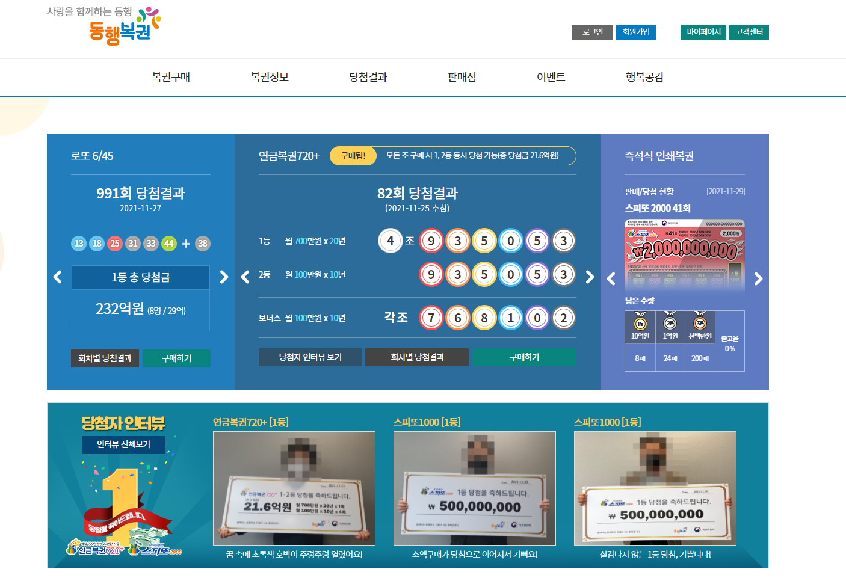846x581 pixels.
Task: Click 꿈 속에 초록색 호박이 주렁주렁 열렸어요! caption
Action: click(294, 555)
